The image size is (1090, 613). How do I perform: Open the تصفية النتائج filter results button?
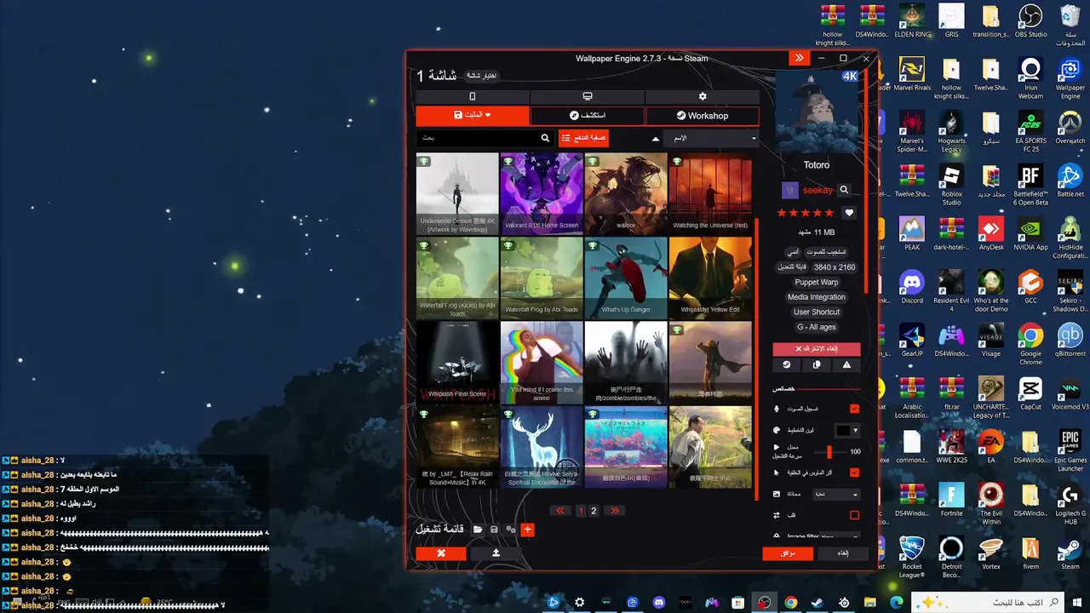(x=583, y=138)
